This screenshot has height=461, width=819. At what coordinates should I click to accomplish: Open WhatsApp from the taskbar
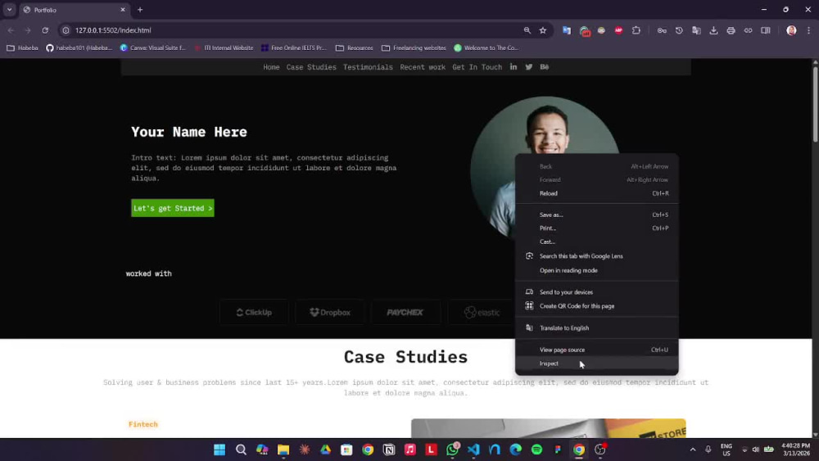452,450
